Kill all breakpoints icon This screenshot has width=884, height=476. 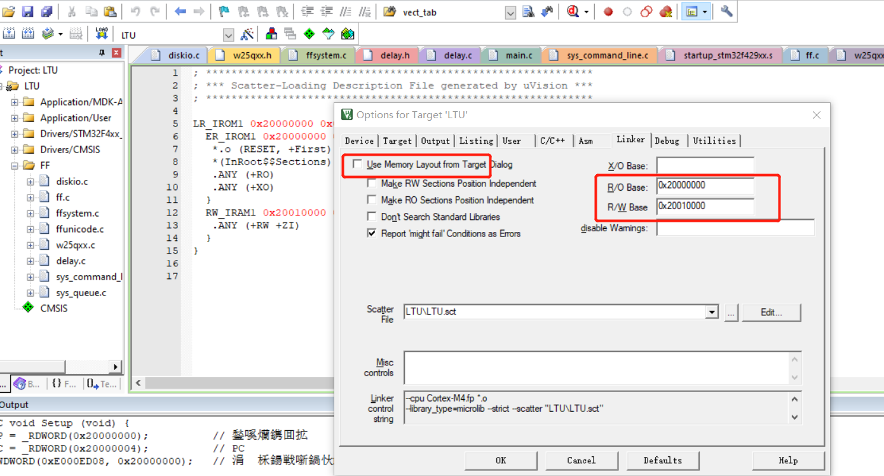tap(665, 11)
